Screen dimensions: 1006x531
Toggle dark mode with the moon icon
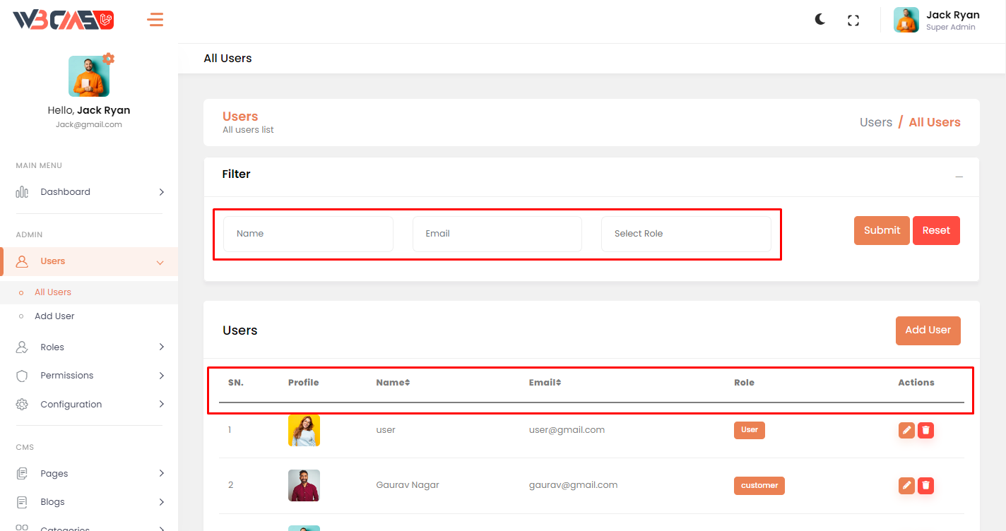tap(819, 20)
